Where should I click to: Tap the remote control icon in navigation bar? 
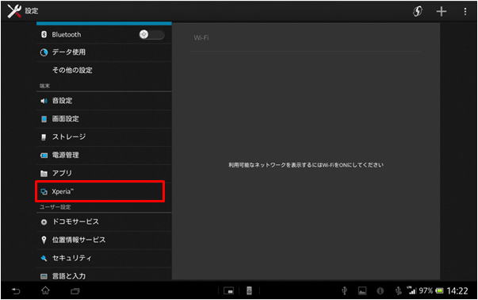pos(249,290)
